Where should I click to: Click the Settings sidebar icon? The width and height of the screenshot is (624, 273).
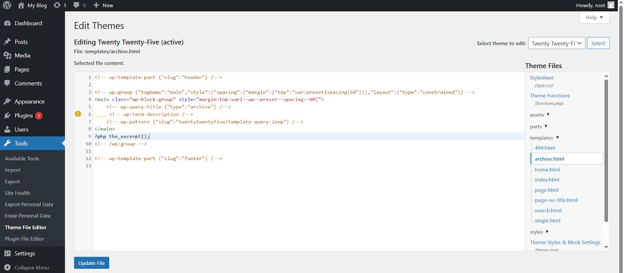7,254
